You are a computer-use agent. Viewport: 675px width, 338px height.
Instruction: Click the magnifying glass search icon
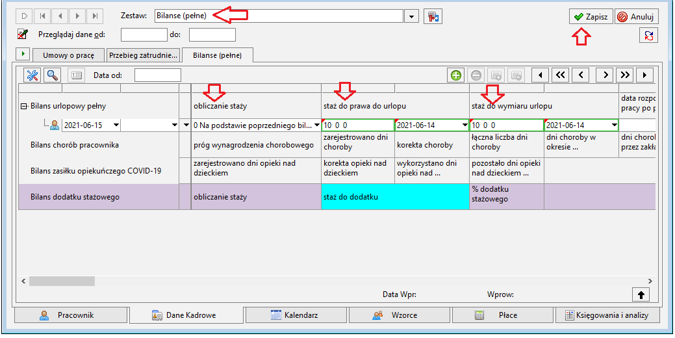[53, 75]
